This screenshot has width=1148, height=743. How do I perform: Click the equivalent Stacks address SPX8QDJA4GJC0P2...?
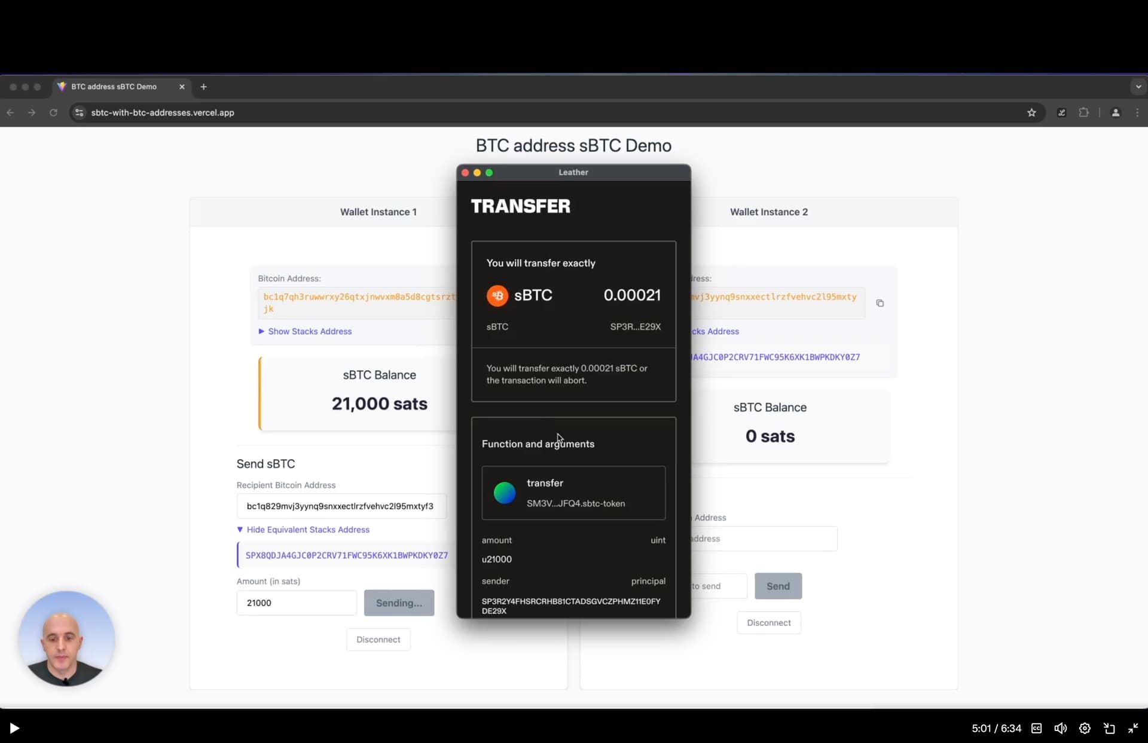(x=346, y=555)
